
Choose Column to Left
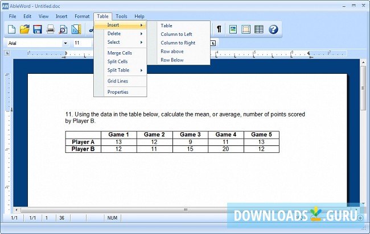pyautogui.click(x=179, y=34)
